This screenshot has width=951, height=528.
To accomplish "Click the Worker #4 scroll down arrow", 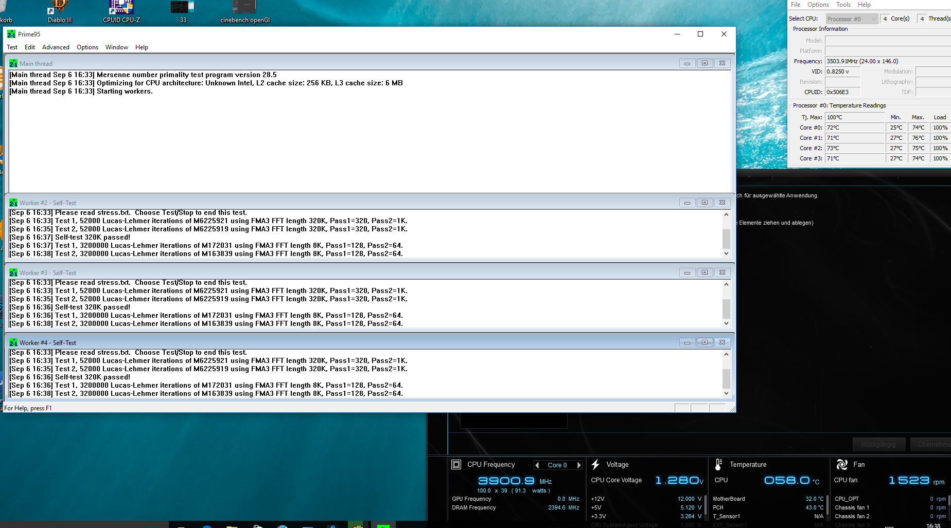I will pos(726,393).
